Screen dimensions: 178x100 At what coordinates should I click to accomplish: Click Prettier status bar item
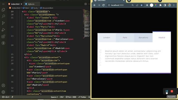click(82, 97)
